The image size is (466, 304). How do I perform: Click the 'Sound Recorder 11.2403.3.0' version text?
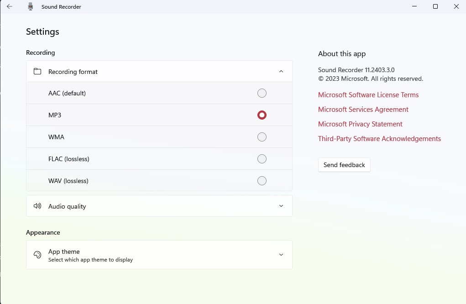(356, 70)
